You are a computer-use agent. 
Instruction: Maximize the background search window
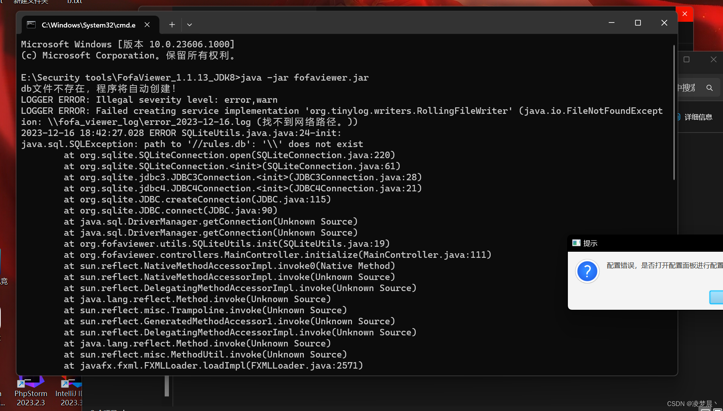(687, 60)
